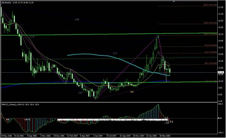Click the 14 Jul 2006 date label
This screenshot has height=138, width=226.
click(x=19, y=136)
